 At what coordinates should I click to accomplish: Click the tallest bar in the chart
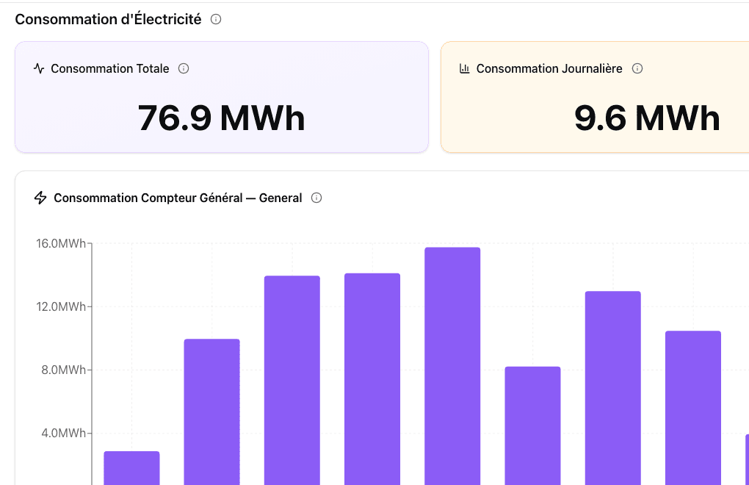tap(452, 367)
